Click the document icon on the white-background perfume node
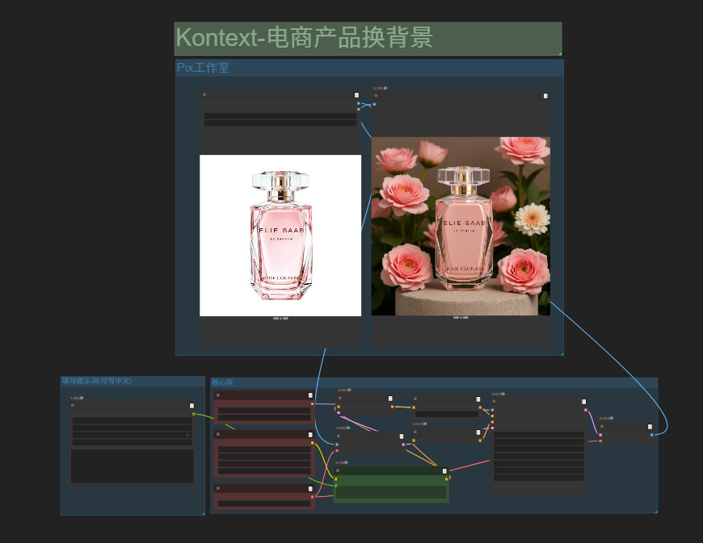Screen dimensions: 703x543 (356, 95)
